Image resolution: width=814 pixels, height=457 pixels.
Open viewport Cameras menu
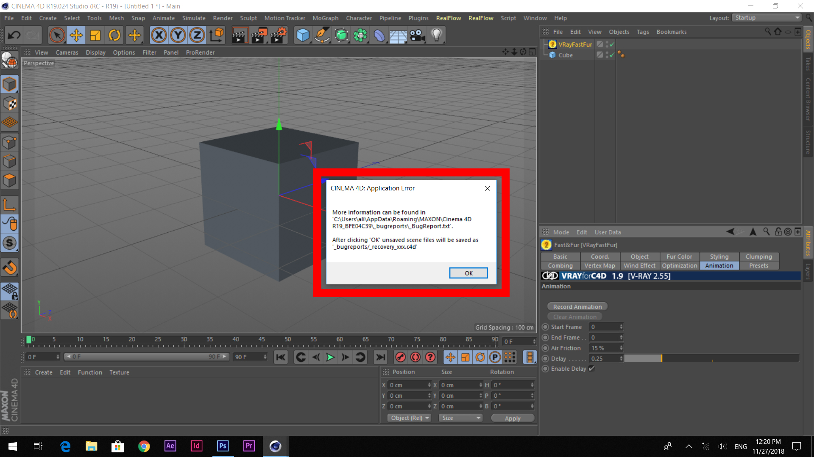point(67,52)
